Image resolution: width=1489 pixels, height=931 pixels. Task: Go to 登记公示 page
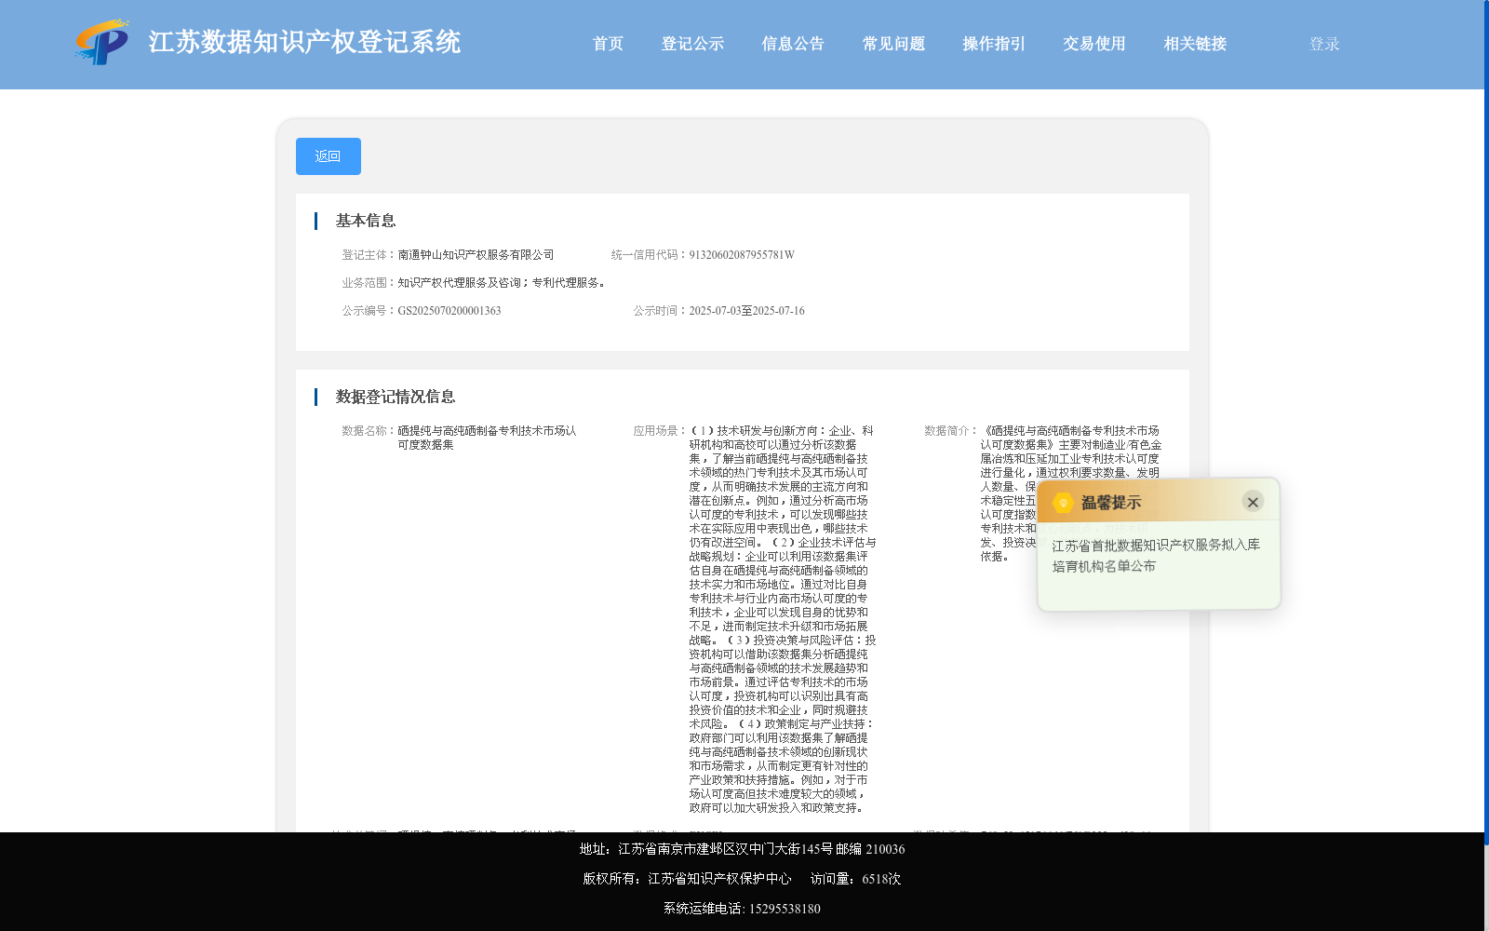pyautogui.click(x=692, y=44)
